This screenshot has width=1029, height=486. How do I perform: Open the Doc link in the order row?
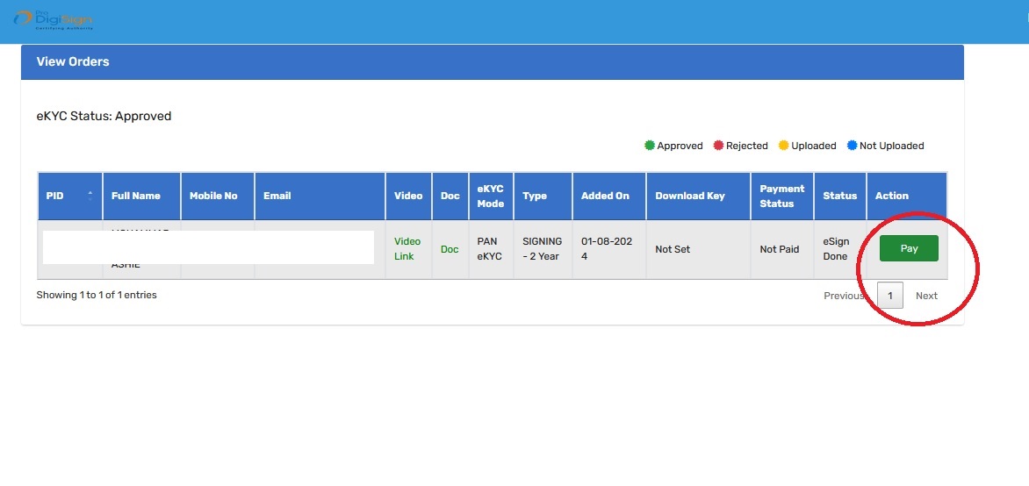coord(450,249)
